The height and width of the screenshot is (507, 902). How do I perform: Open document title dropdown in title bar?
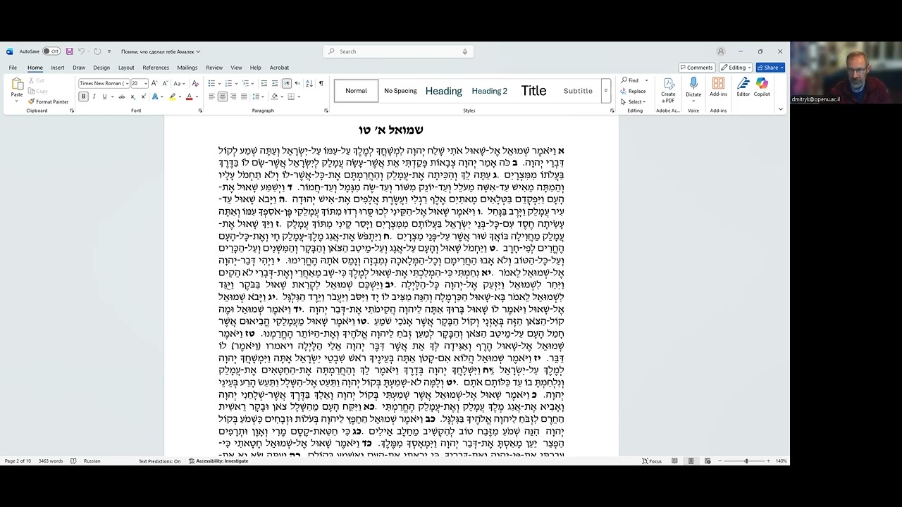pos(198,51)
